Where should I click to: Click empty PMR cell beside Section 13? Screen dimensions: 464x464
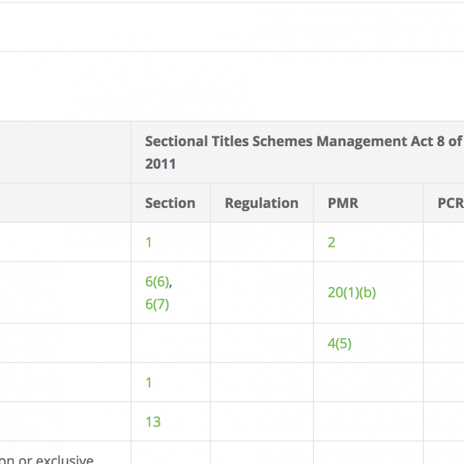tap(368, 421)
